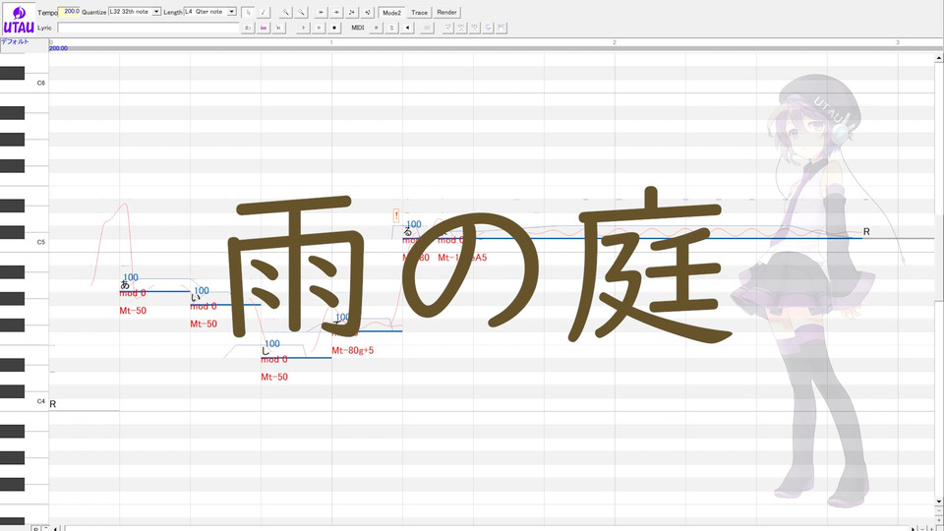
Task: Click the pink folder icon
Action: point(264,28)
